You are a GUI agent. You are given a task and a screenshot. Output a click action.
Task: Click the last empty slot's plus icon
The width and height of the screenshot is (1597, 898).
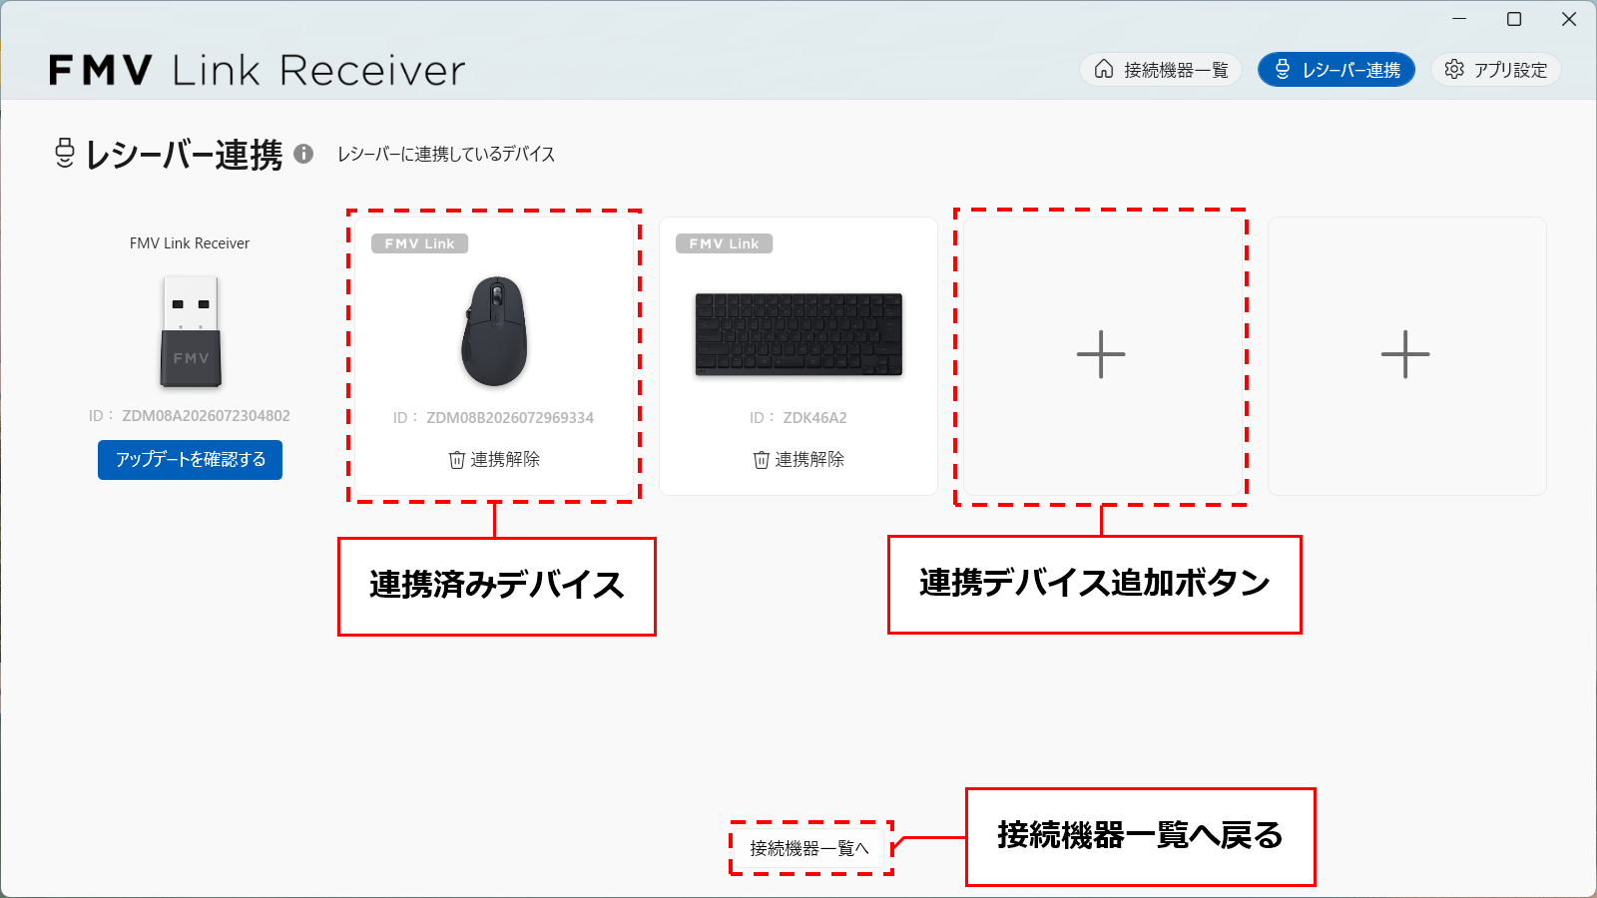point(1405,354)
